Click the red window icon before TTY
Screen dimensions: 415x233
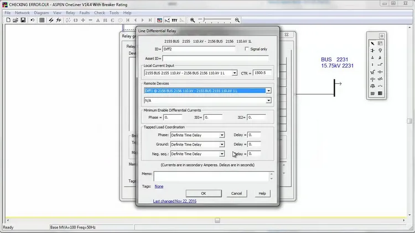(159, 20)
